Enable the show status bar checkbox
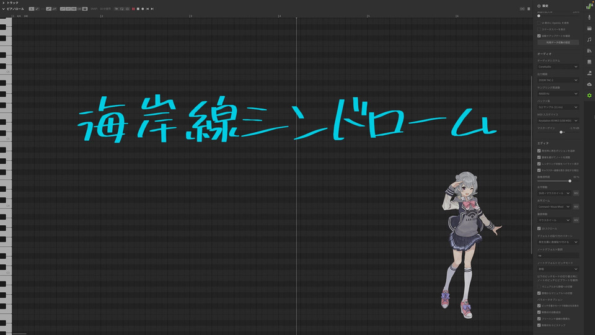The image size is (595, 335). 539,29
